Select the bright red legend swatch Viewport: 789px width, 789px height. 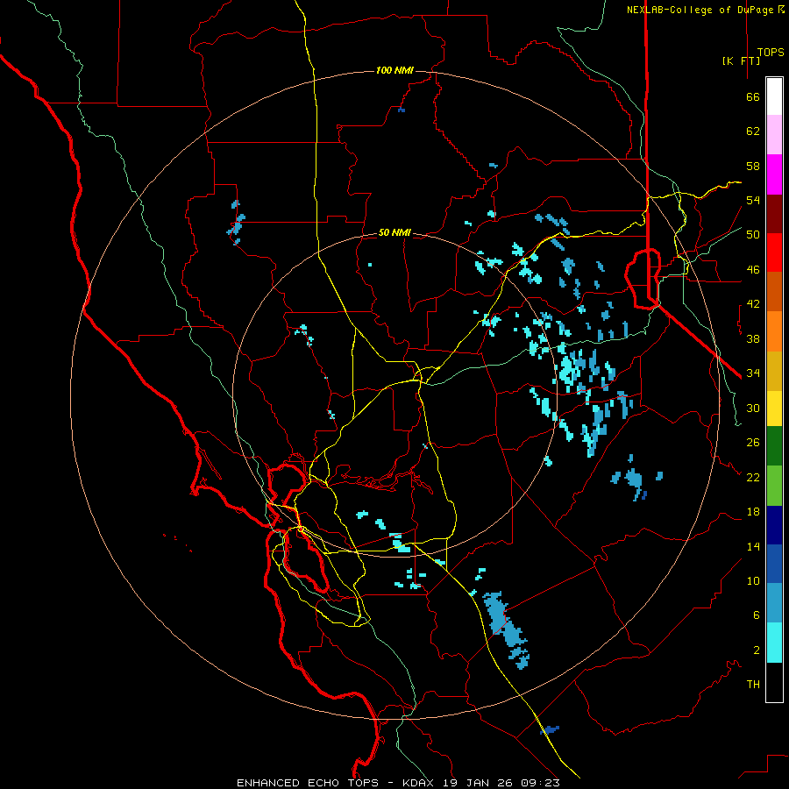click(774, 252)
